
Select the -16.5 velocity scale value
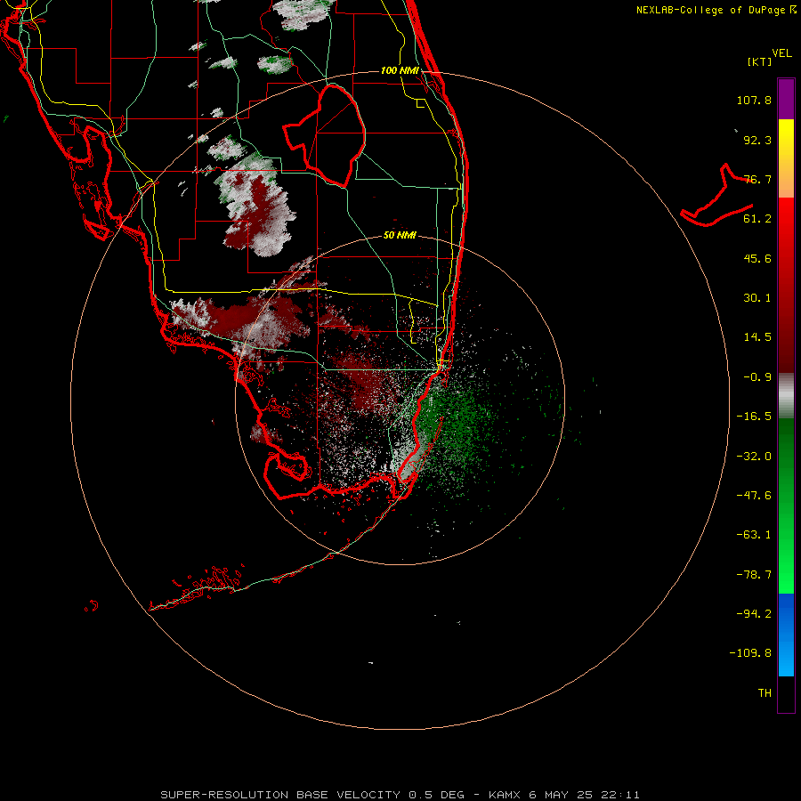click(754, 417)
